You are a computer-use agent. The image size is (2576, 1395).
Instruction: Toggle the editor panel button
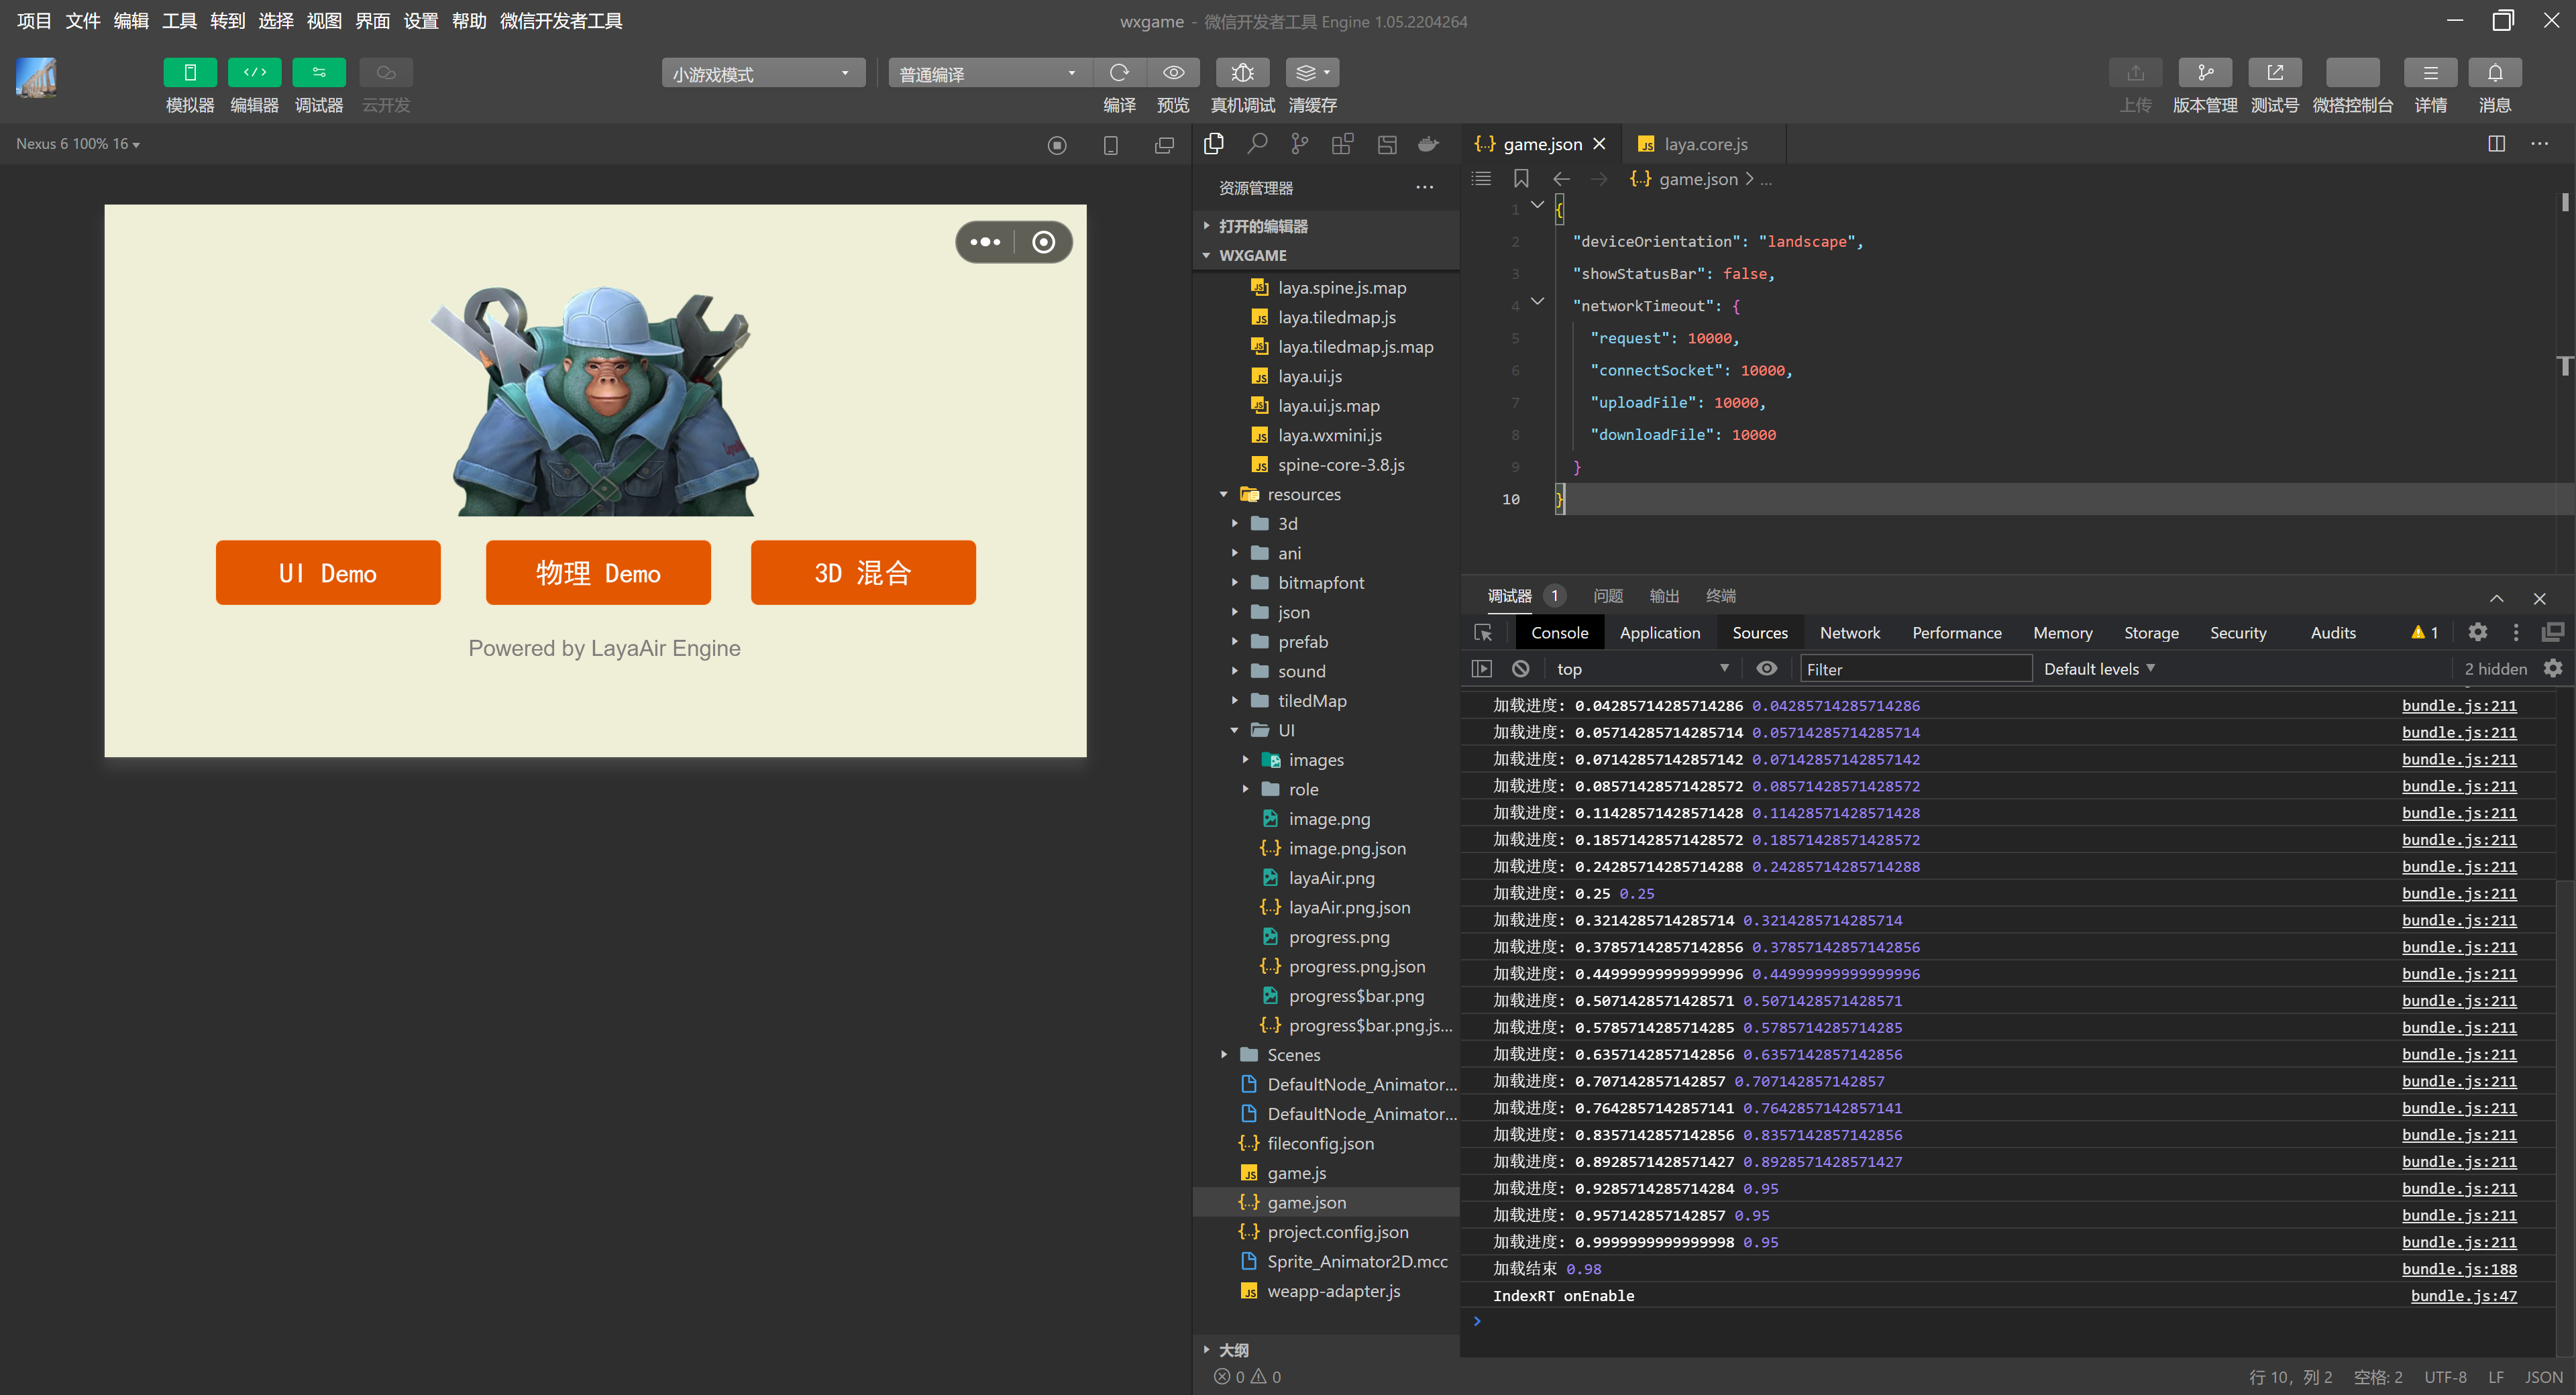(x=254, y=72)
